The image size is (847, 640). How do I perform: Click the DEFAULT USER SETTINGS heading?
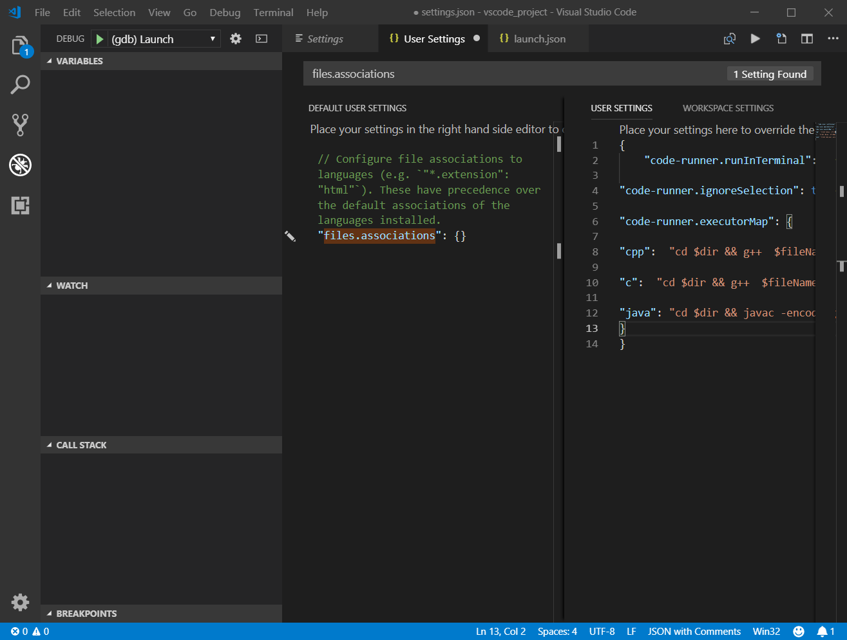pyautogui.click(x=357, y=108)
